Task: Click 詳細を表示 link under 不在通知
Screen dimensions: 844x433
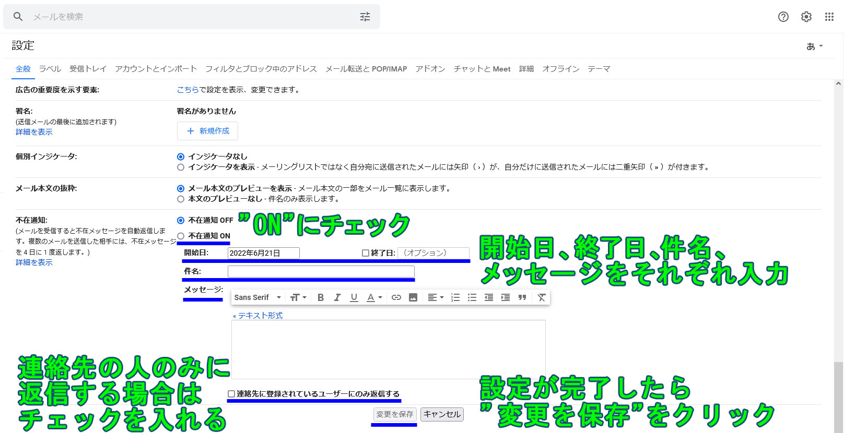Action: pos(34,262)
